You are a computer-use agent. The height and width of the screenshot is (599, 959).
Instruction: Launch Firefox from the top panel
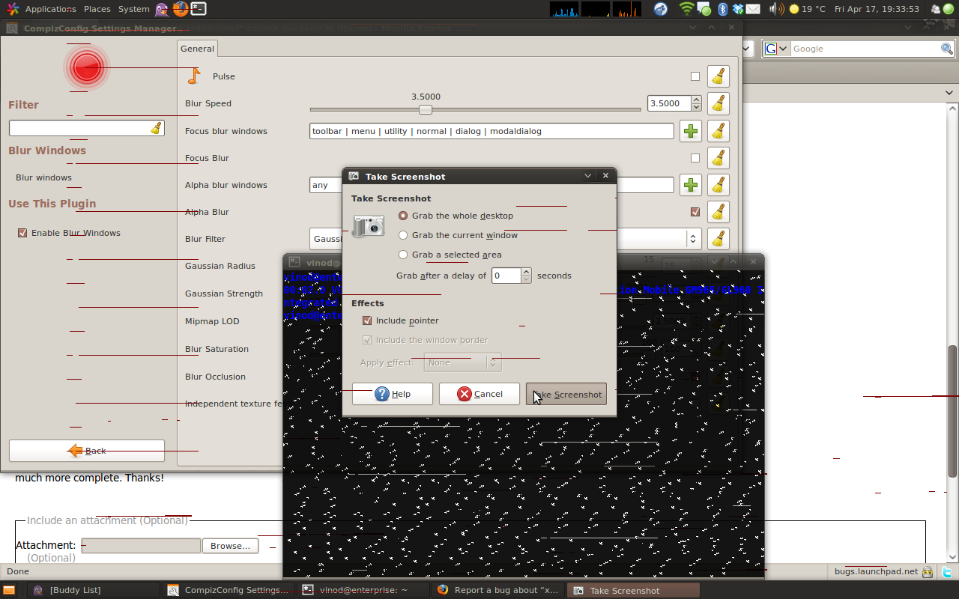click(x=180, y=9)
